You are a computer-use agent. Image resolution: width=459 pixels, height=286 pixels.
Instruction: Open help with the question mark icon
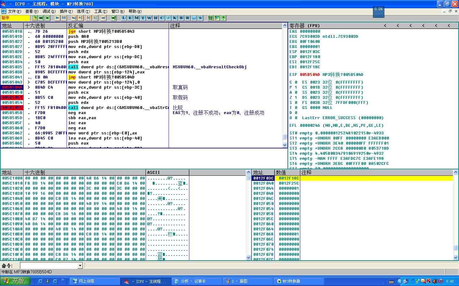[x=223, y=18]
